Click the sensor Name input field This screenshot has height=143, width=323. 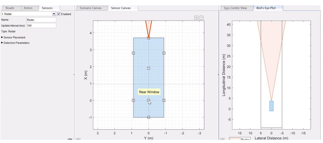point(41,20)
